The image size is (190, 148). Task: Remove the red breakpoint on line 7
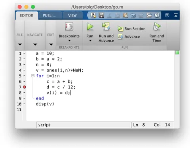coord(25,87)
